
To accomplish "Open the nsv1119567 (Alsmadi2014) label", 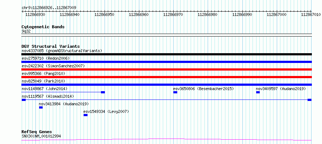I will coord(48,96).
